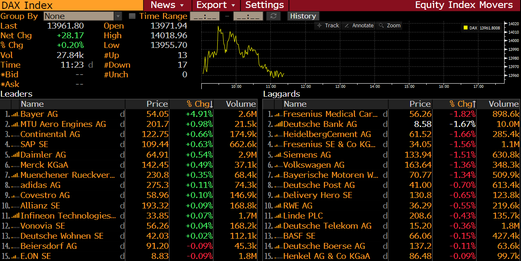Click Merck KGaA signal bars icon
This screenshot has width=521, height=261.
(15, 165)
